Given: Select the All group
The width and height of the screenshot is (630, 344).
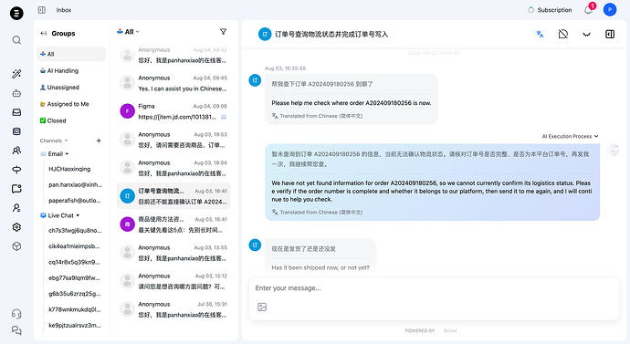Looking at the screenshot, I should click(x=71, y=54).
